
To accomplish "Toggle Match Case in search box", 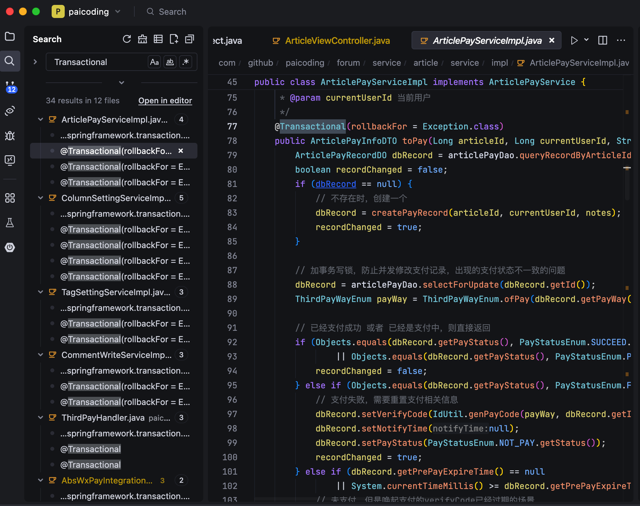I will [154, 62].
